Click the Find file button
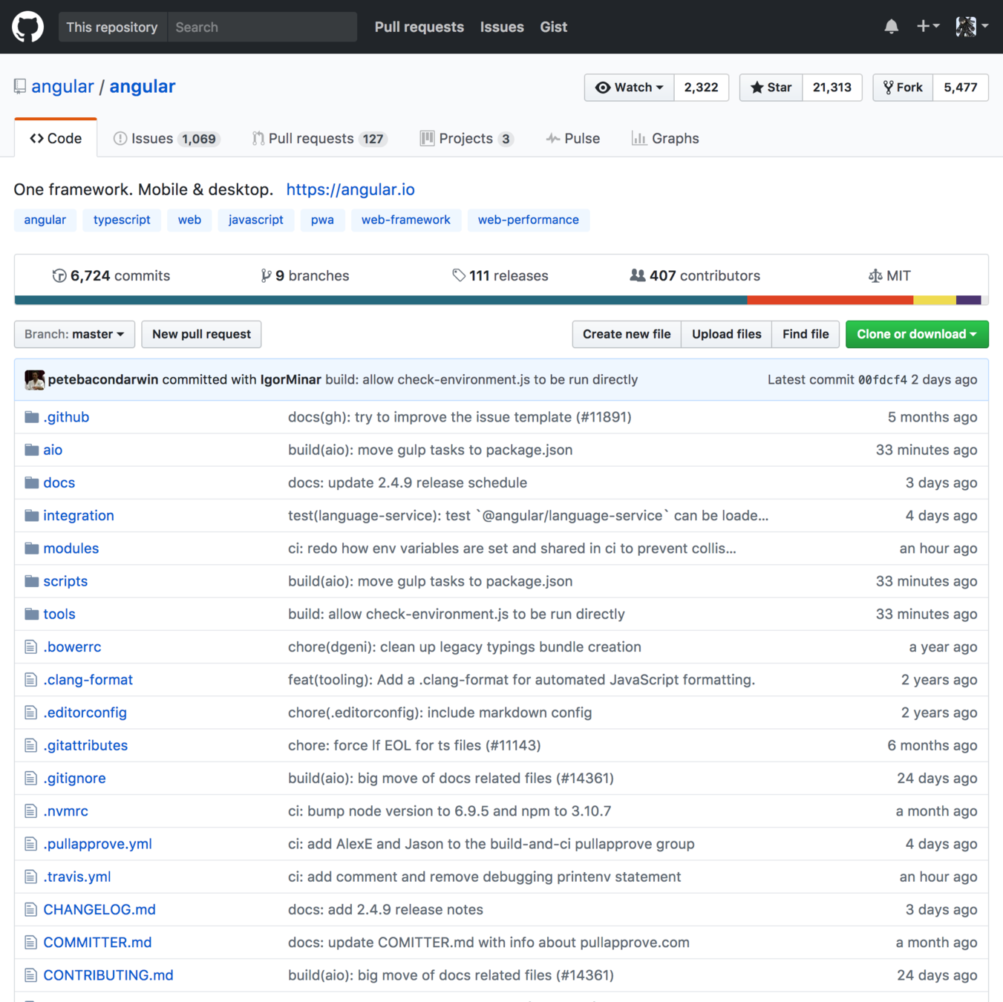This screenshot has height=1002, width=1003. (x=806, y=334)
